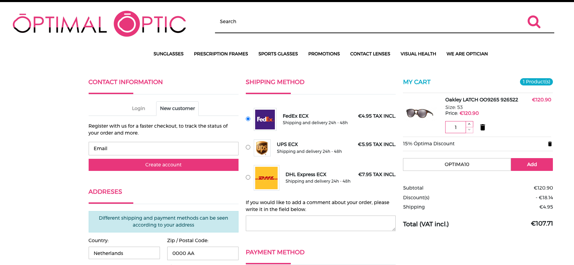
Task: Select FedEx ECX shipping option
Action: click(x=248, y=119)
